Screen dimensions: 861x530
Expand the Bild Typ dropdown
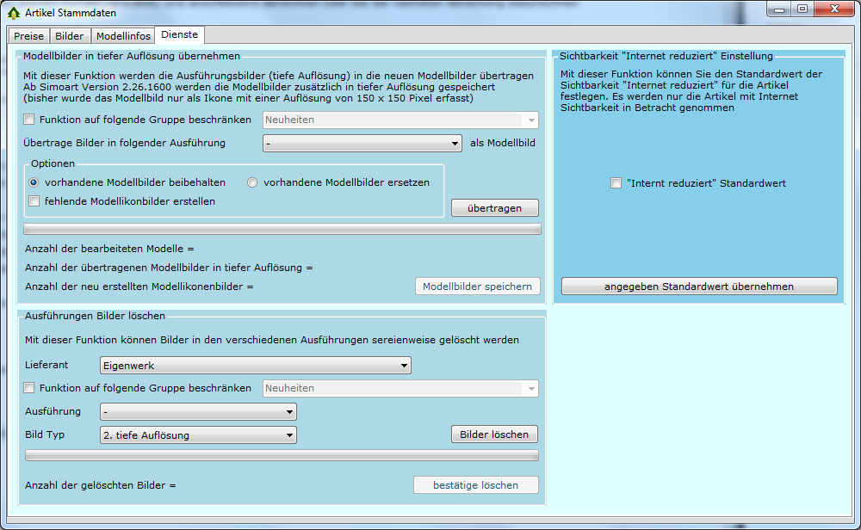pyautogui.click(x=198, y=435)
